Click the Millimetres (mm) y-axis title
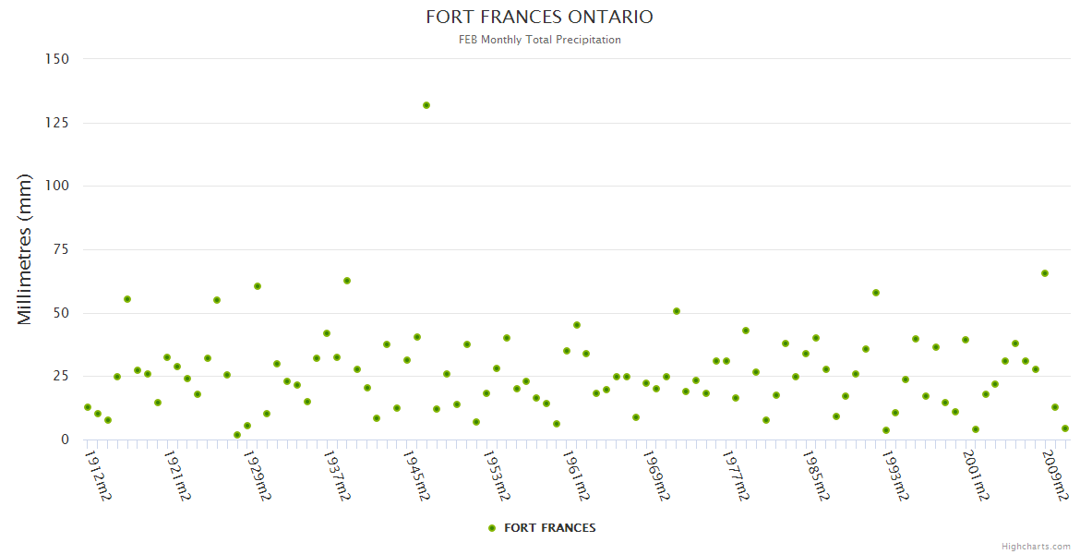This screenshot has height=554, width=1080. (25, 249)
